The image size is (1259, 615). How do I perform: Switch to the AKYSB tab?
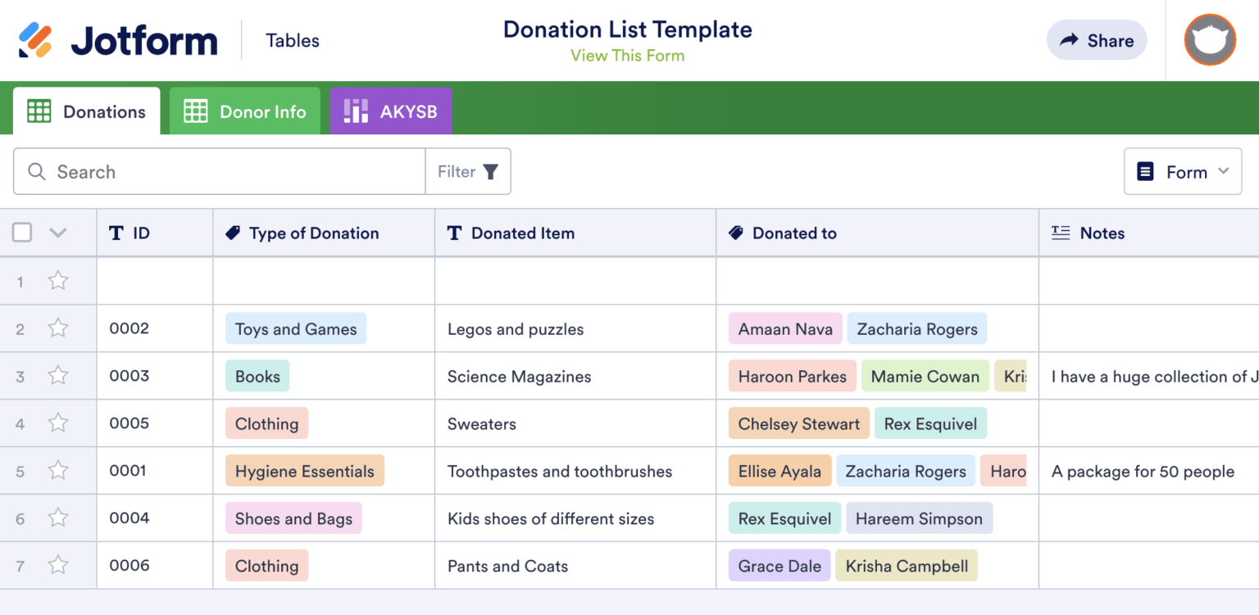(x=391, y=111)
